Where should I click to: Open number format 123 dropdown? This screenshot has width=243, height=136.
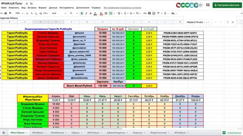[x=46, y=14]
